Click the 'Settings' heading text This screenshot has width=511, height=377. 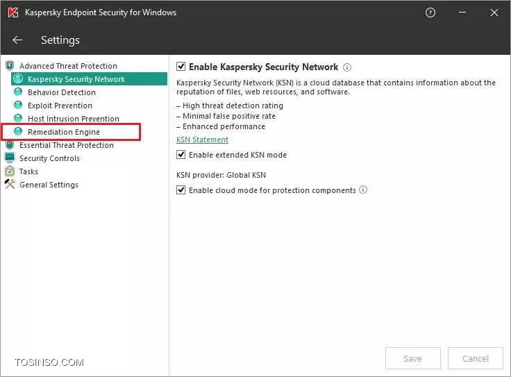click(60, 40)
